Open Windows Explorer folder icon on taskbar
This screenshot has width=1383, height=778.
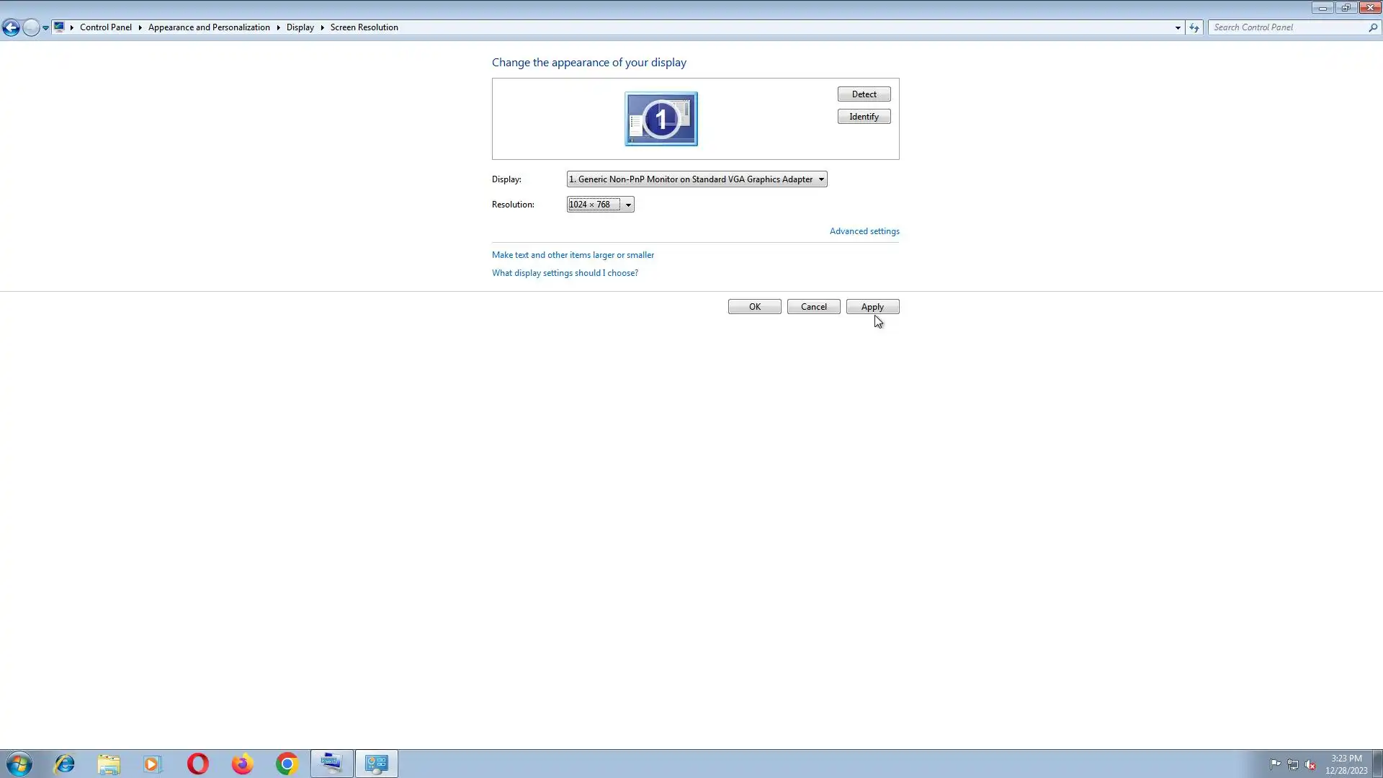tap(109, 764)
